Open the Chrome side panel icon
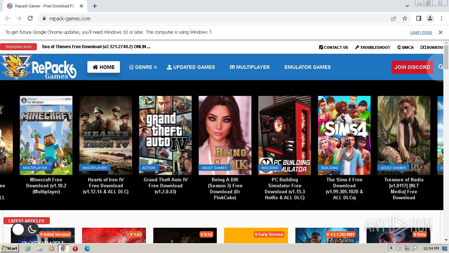This screenshot has height=253, width=449. click(418, 19)
